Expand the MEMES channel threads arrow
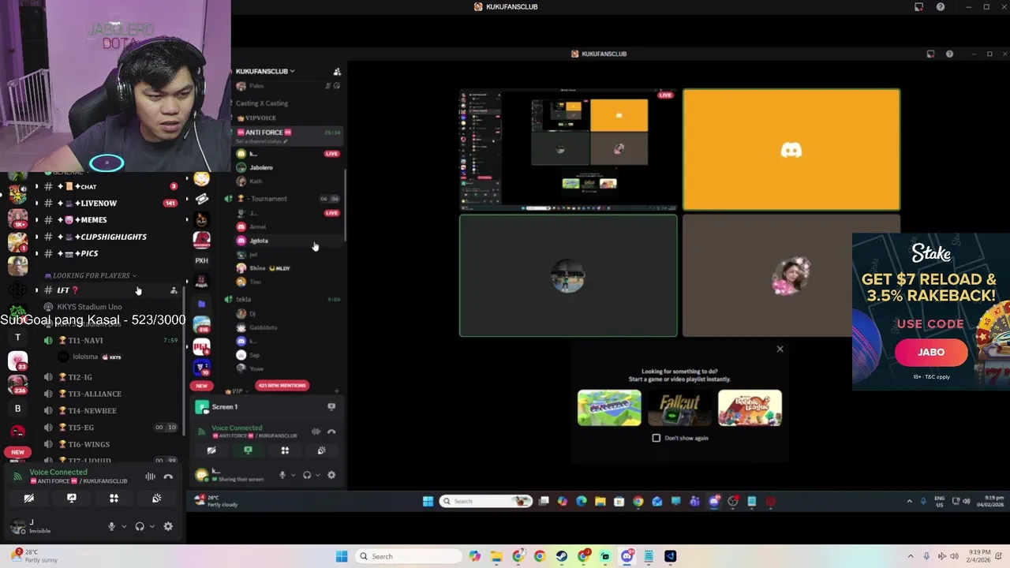The width and height of the screenshot is (1010, 568). point(36,220)
